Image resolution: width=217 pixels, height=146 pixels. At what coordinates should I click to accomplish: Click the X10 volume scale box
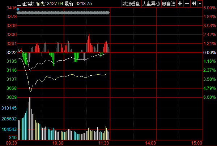12,138
